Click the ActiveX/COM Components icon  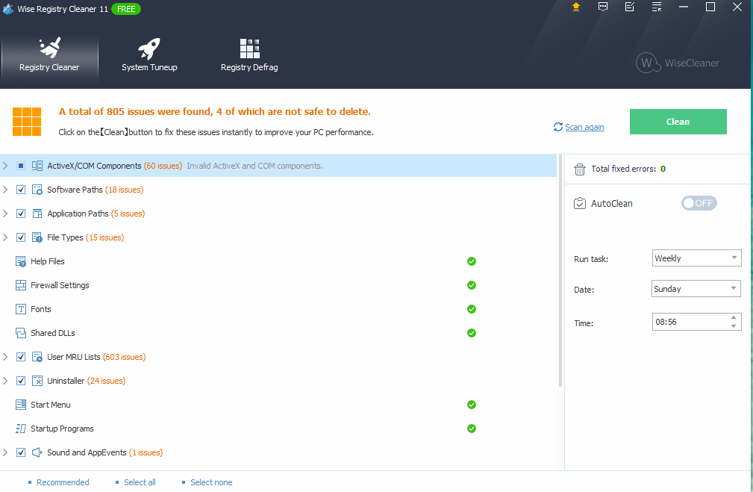pyautogui.click(x=37, y=166)
